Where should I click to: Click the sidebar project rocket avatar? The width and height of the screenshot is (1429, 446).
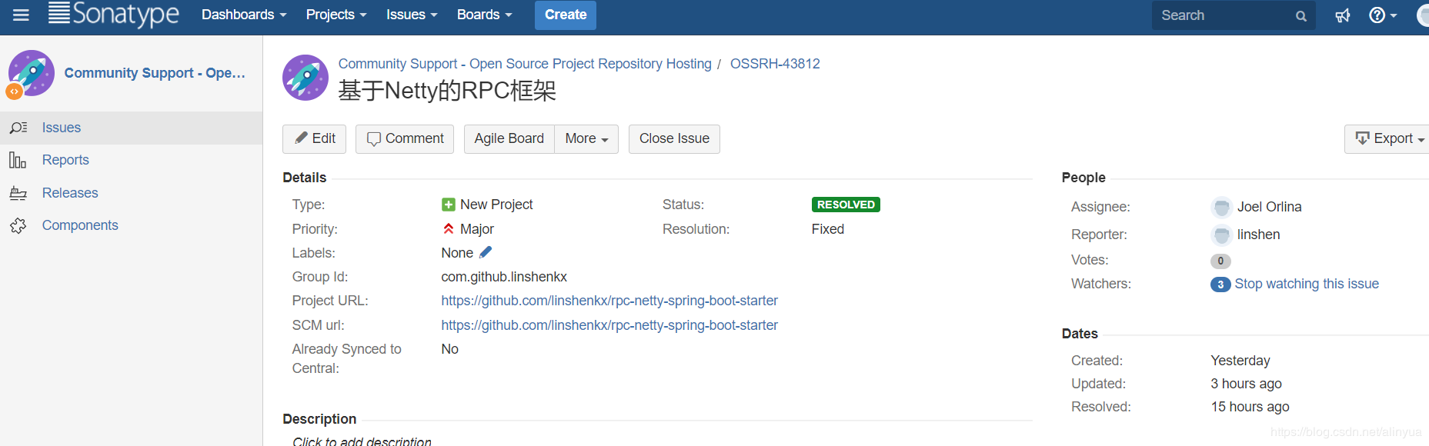[31, 74]
